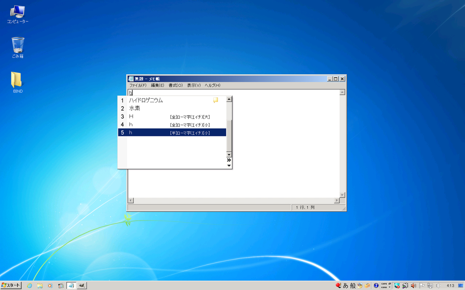Open the ATOK palette tools icon
The width and height of the screenshot is (465, 290).
point(360,286)
